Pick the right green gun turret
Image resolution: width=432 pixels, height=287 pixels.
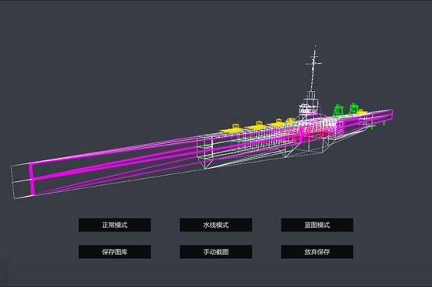353,109
